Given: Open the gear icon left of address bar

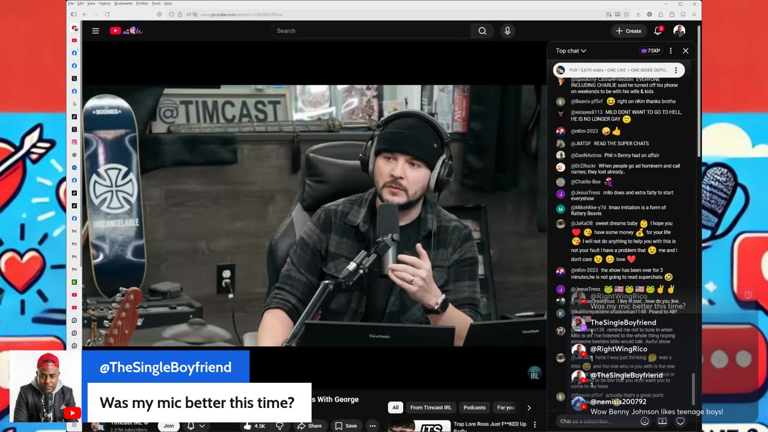Looking at the screenshot, I should click(x=159, y=14).
